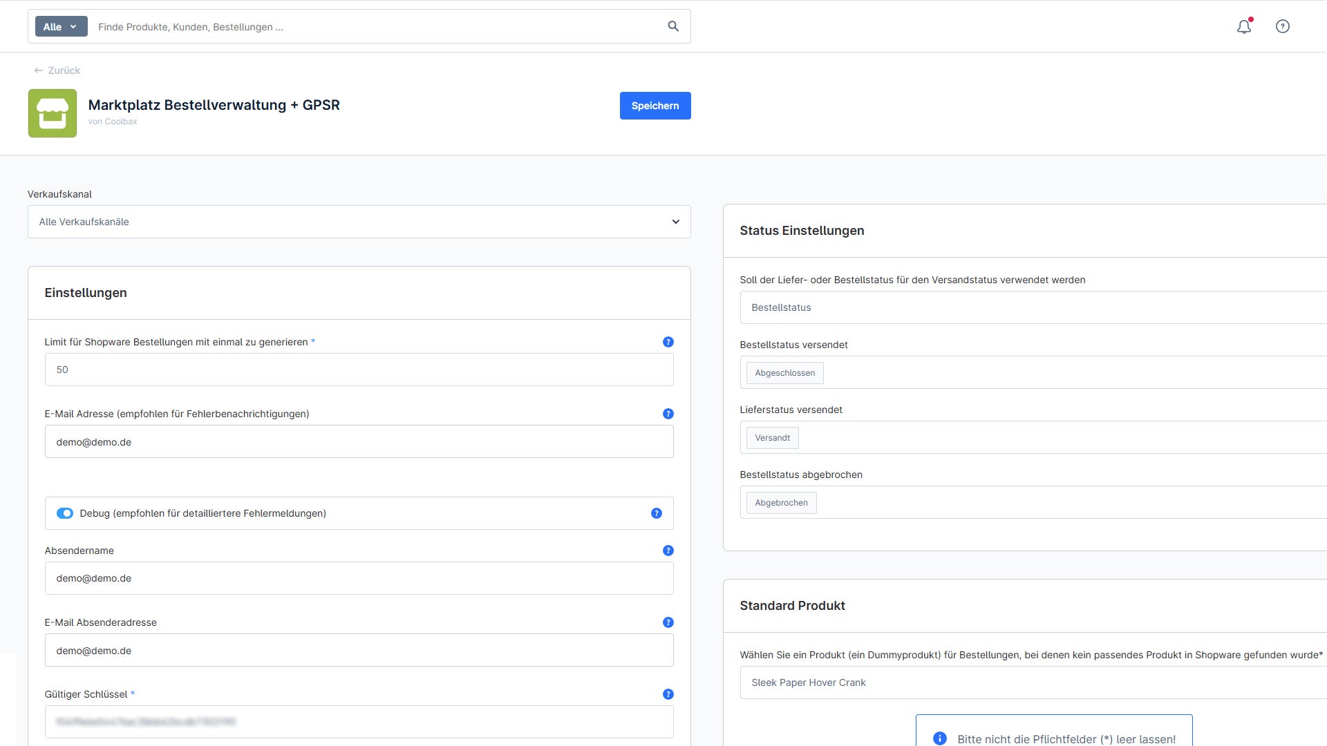This screenshot has width=1327, height=746.
Task: Click the Zurück back arrow
Action: point(39,70)
